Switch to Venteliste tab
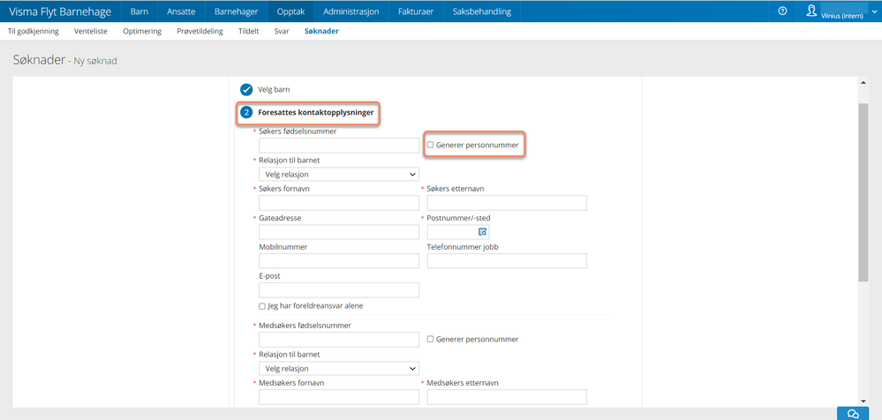The width and height of the screenshot is (882, 420). coord(91,32)
